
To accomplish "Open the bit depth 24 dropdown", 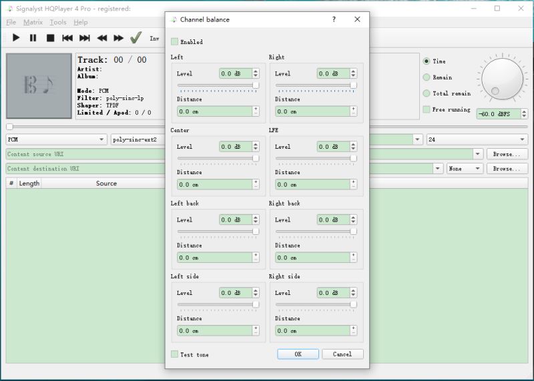I will pos(477,139).
